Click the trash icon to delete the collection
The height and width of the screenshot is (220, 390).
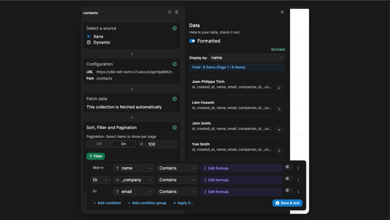176,12
